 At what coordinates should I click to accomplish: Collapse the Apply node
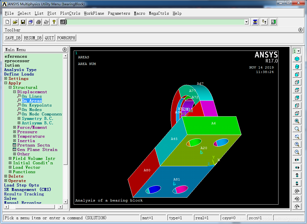click(x=6, y=83)
